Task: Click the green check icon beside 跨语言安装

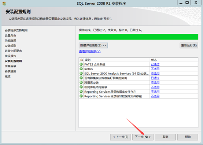Action: [x=81, y=82]
